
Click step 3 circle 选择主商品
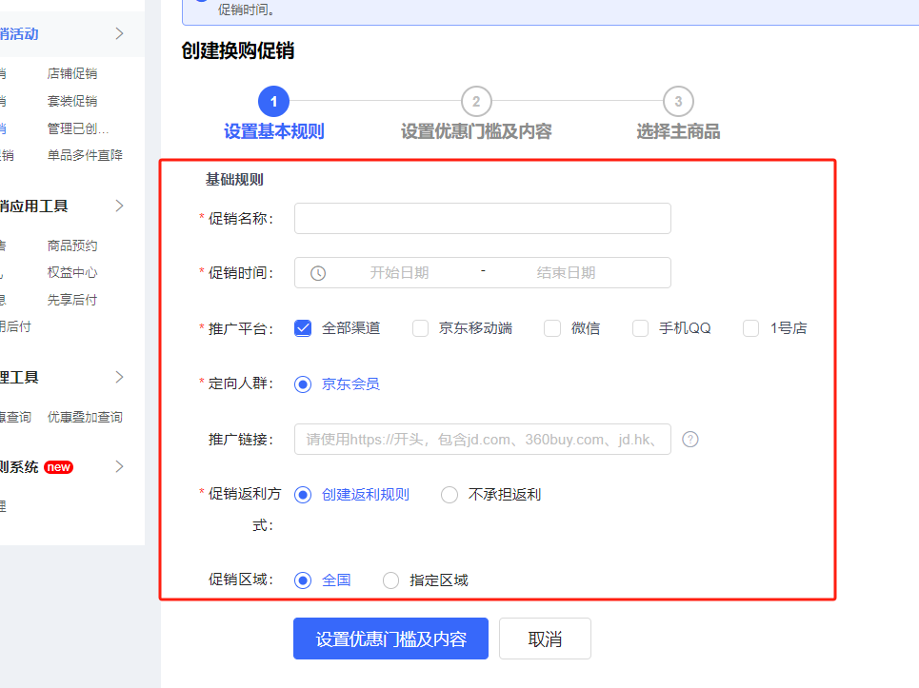click(x=678, y=101)
